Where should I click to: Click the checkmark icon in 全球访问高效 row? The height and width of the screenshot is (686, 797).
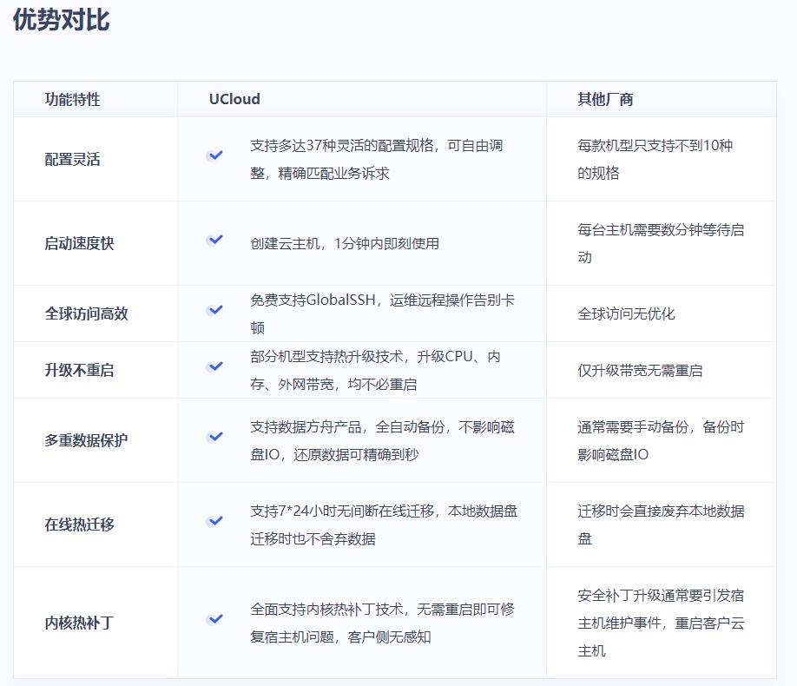[215, 310]
